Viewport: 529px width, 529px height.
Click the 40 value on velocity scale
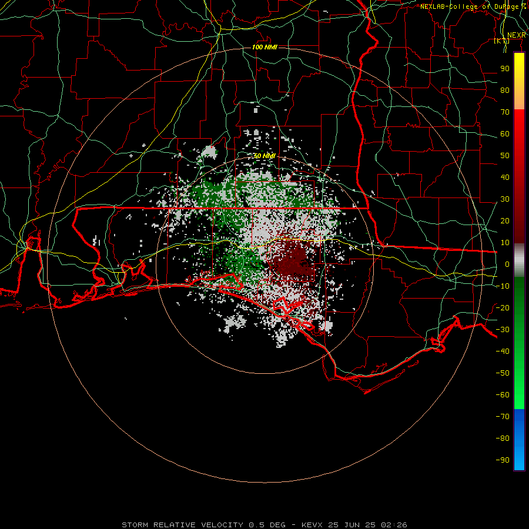pyautogui.click(x=505, y=177)
